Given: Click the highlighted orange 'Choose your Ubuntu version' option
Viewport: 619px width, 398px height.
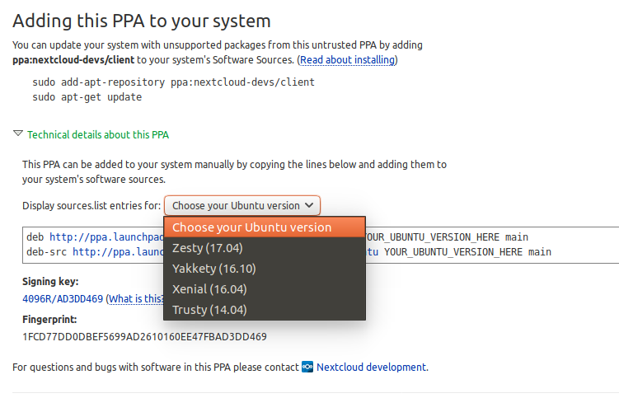Looking at the screenshot, I should click(x=252, y=227).
